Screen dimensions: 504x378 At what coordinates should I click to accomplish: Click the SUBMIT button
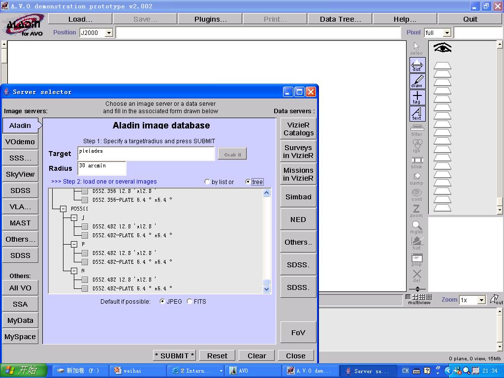pos(175,356)
